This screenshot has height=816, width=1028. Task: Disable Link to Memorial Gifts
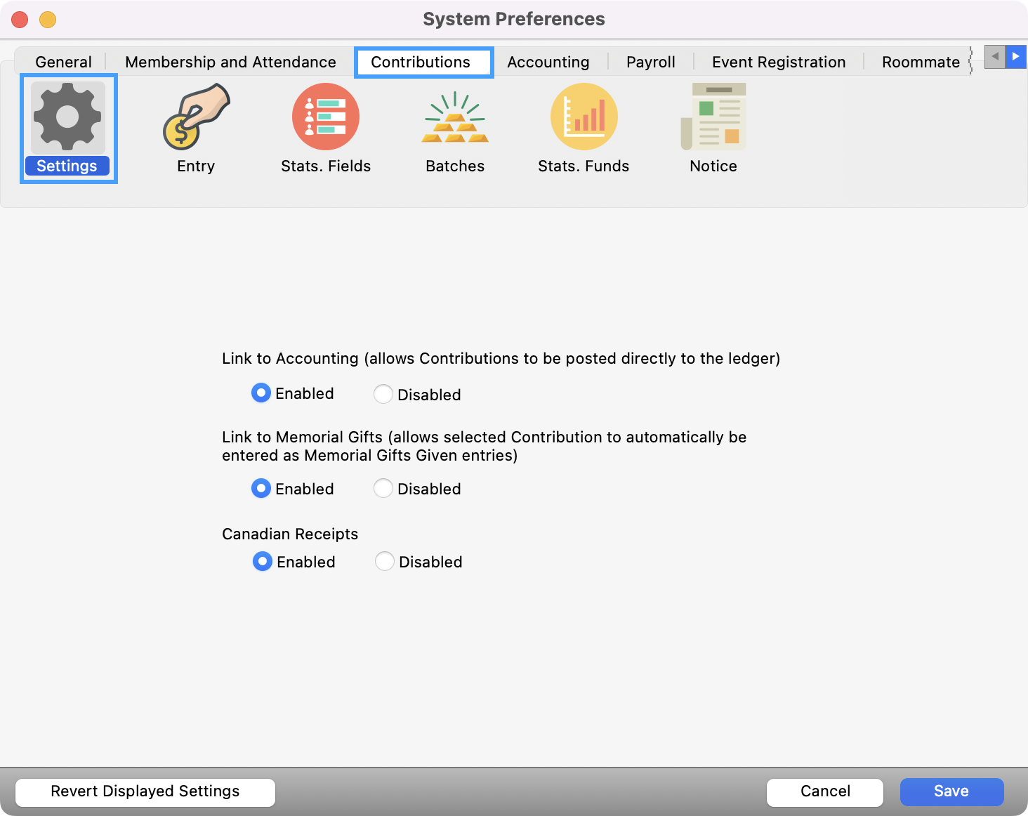(383, 488)
